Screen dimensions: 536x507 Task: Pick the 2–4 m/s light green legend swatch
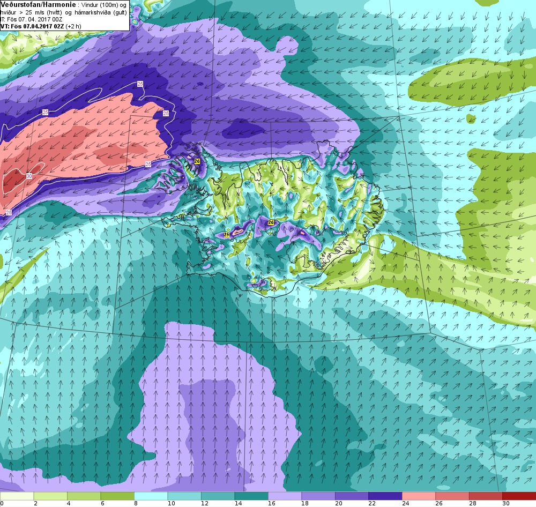50,496
